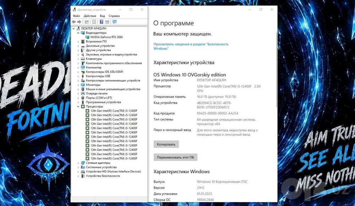Image resolution: width=355 pixels, height=206 pixels.
Task: Click the Компьютер category icon
Action: pyautogui.click(x=83, y=67)
